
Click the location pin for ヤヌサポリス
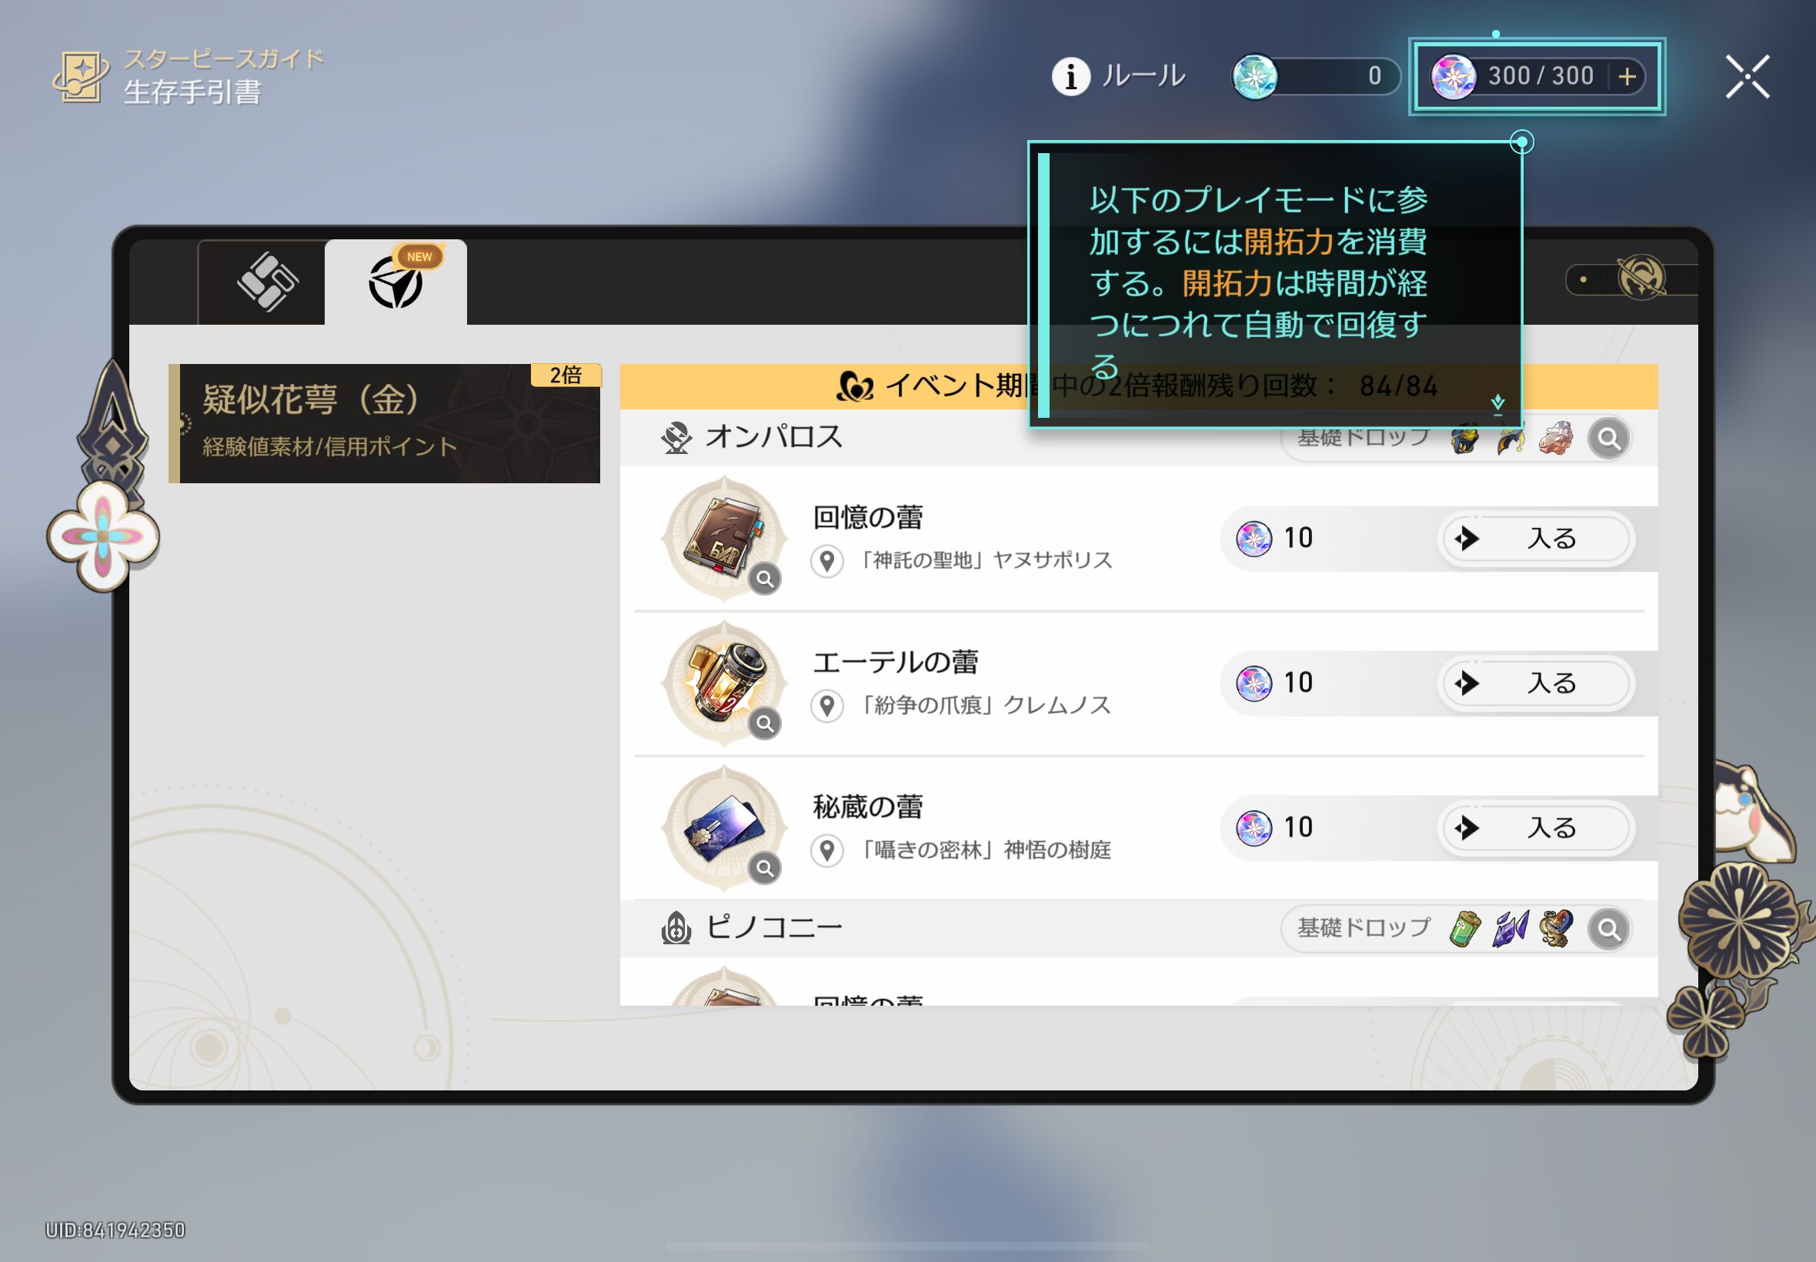pos(827,561)
